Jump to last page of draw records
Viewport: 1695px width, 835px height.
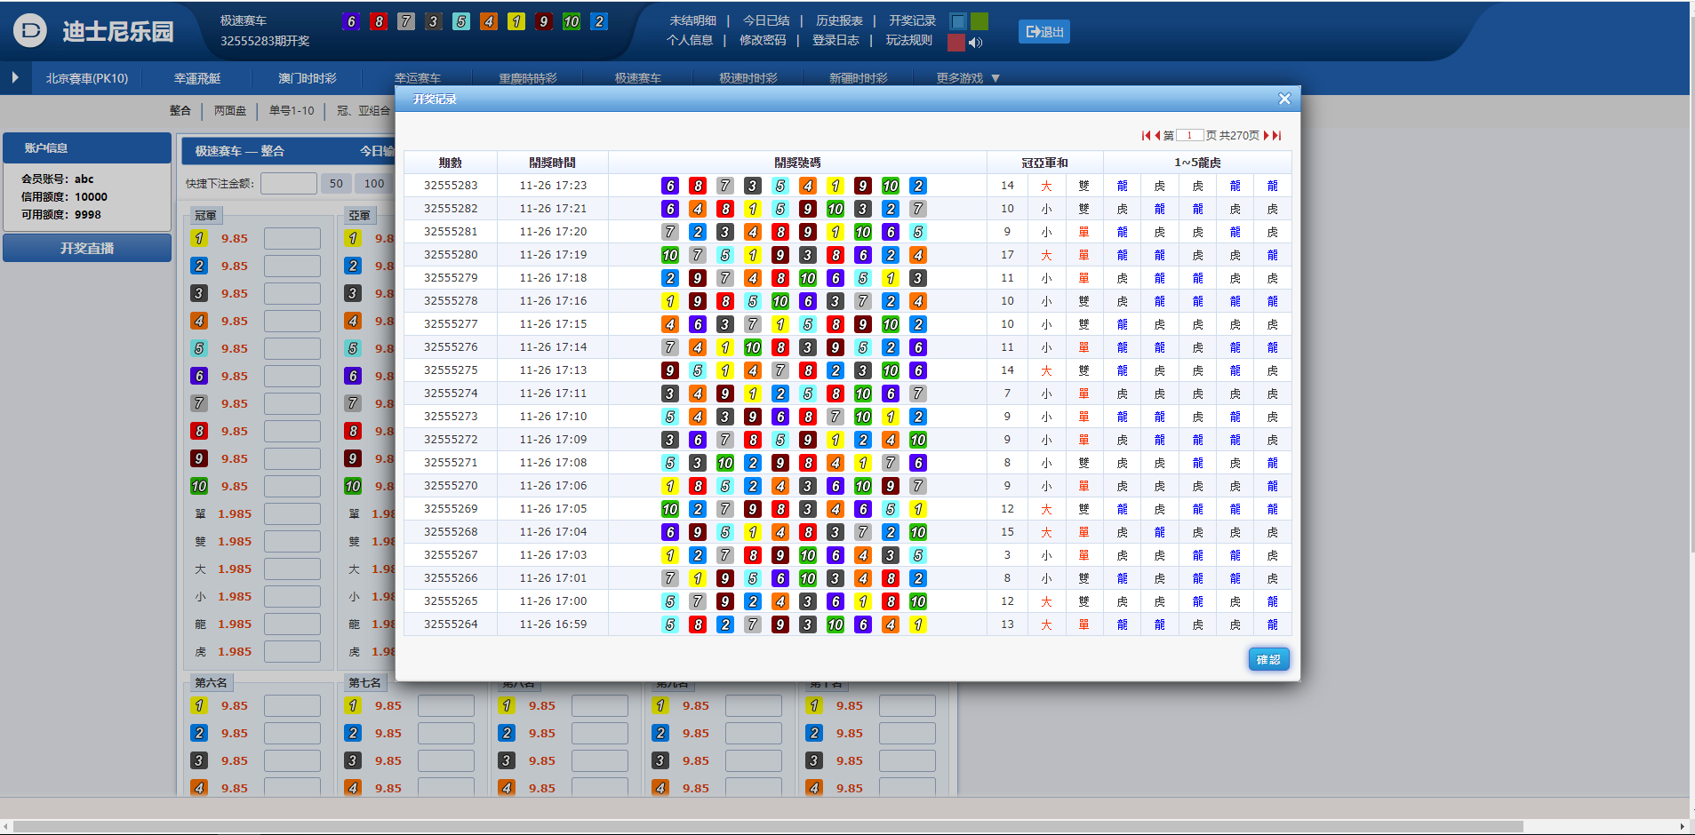pos(1277,136)
